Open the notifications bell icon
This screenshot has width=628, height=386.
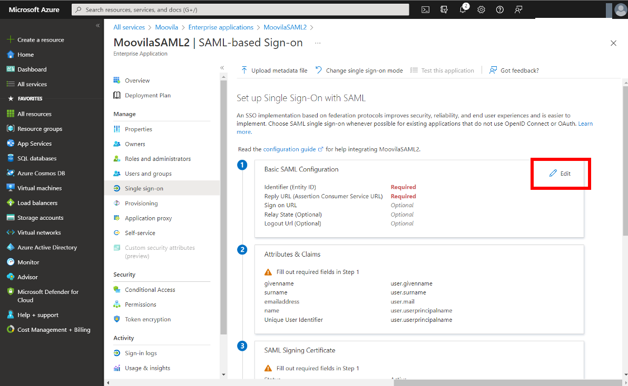pyautogui.click(x=463, y=9)
